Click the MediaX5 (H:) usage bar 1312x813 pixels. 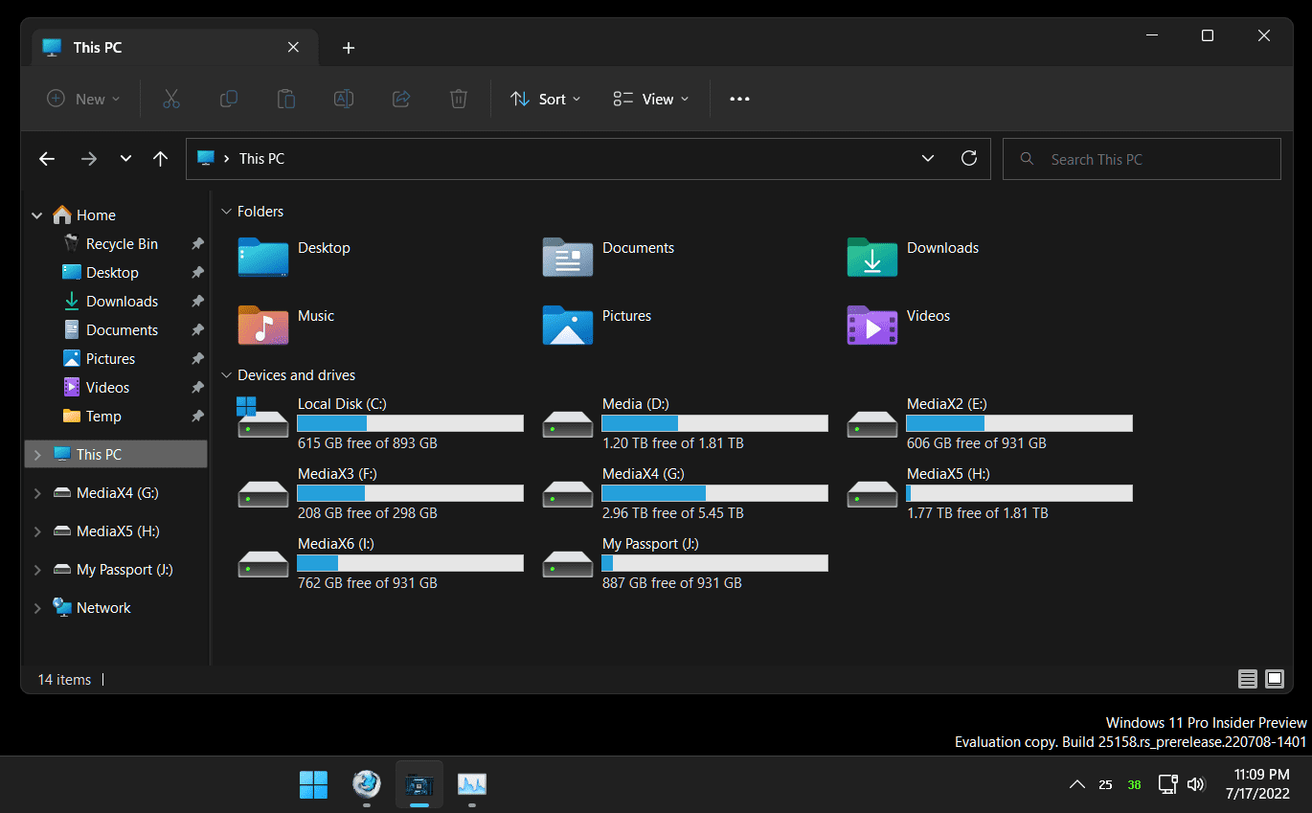point(1019,493)
